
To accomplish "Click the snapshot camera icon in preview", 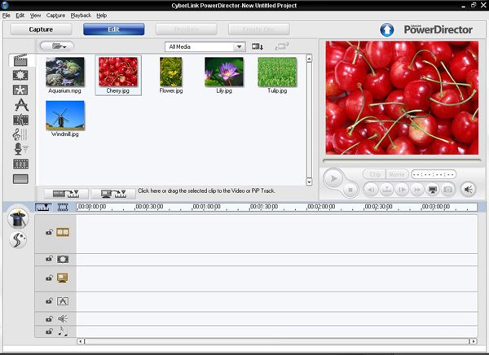I will click(447, 190).
